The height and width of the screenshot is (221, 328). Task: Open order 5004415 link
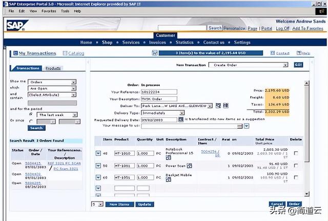[33, 163]
